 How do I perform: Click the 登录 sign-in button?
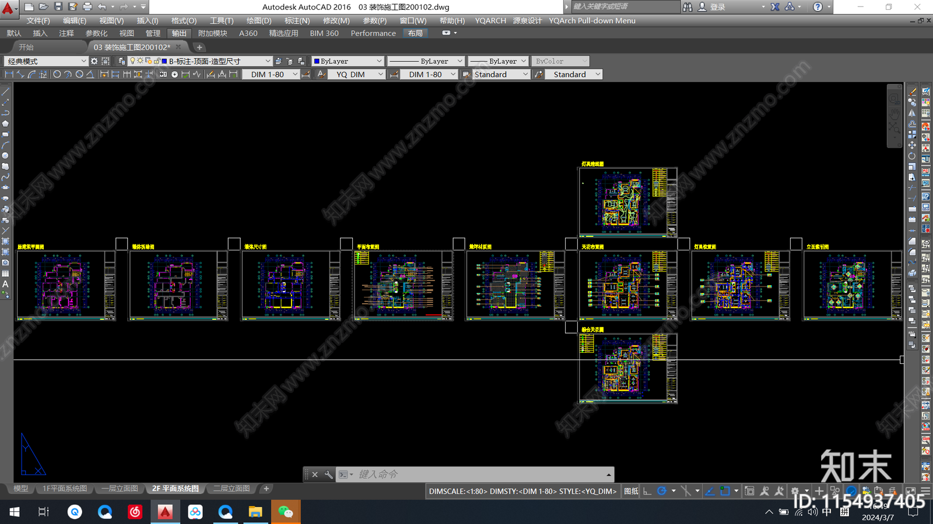[718, 7]
